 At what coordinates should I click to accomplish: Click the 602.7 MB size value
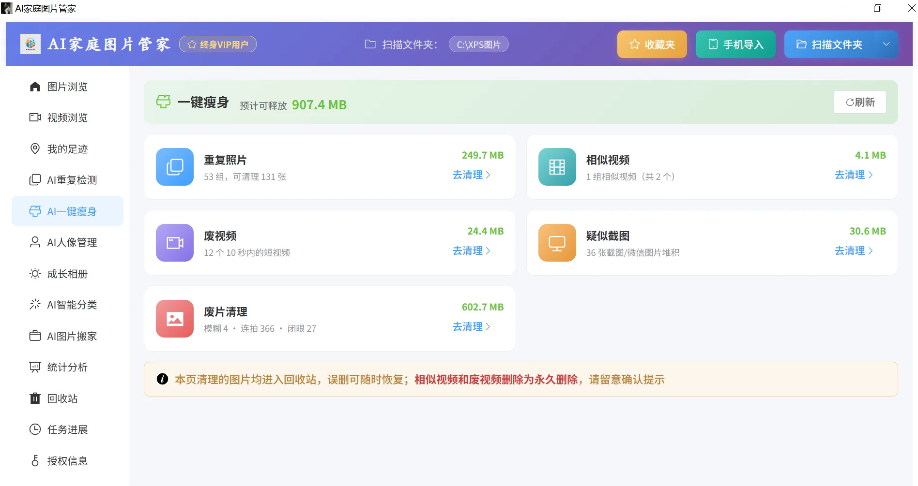coord(483,307)
